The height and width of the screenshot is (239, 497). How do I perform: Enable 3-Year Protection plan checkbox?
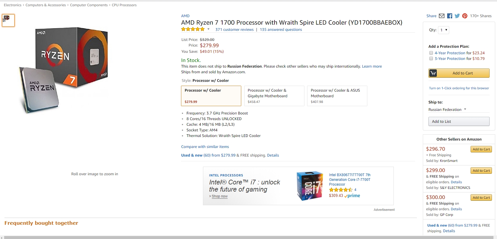tap(431, 59)
